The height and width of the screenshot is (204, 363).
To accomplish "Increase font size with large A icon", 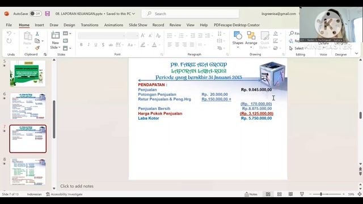I will click(x=143, y=35).
